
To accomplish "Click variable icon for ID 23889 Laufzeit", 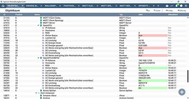I will tap(43, 71).
